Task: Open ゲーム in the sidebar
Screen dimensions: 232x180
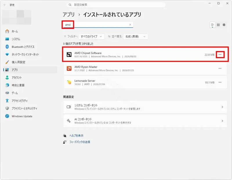Action: coord(30,93)
